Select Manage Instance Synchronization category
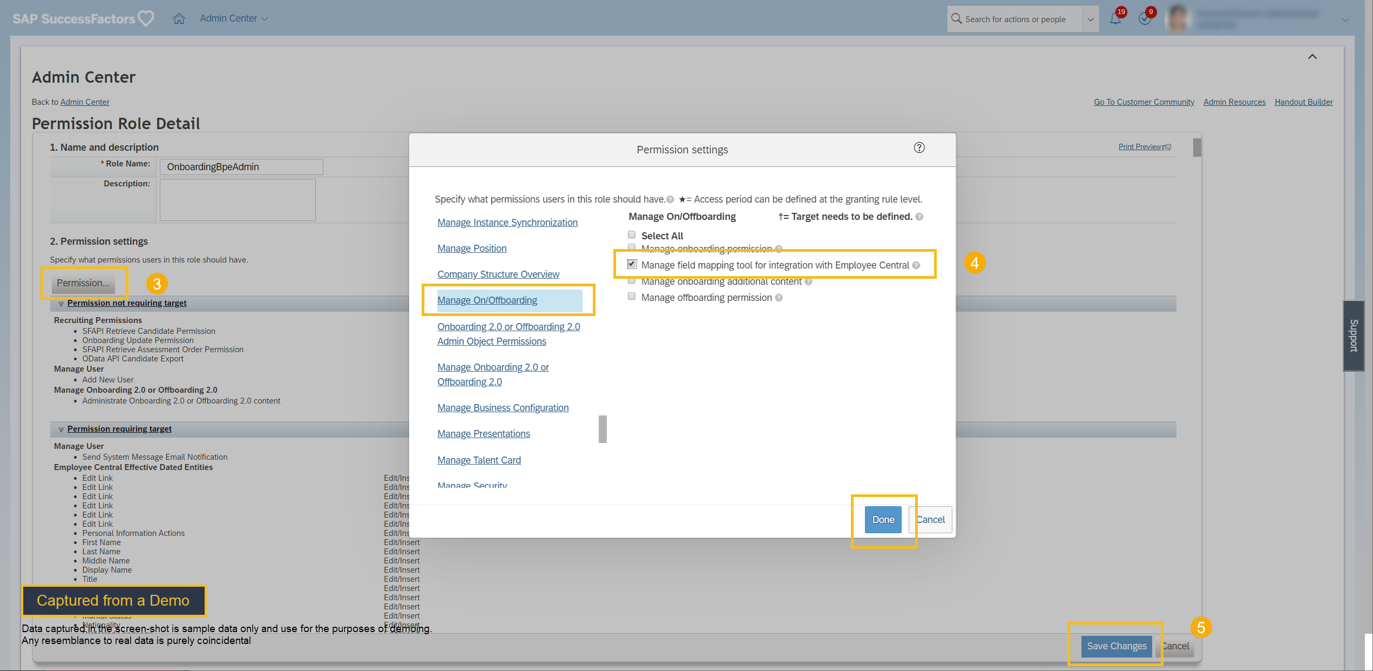The image size is (1373, 671). point(507,223)
